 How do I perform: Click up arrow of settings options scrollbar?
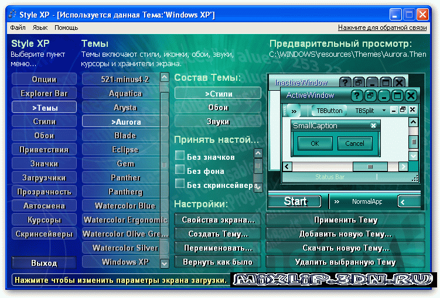(x=258, y=153)
